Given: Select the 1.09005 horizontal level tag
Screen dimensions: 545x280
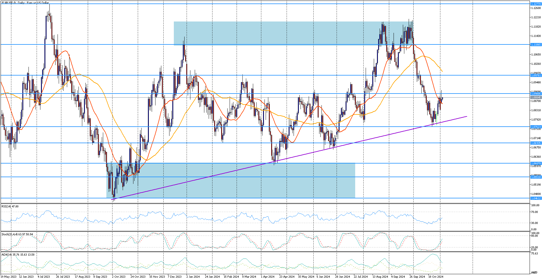Looking at the screenshot, I should coord(536,94).
